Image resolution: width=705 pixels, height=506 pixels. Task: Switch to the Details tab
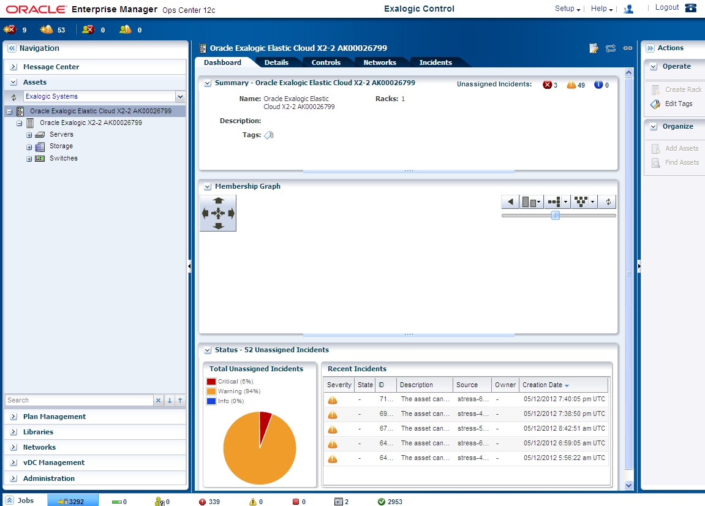276,62
